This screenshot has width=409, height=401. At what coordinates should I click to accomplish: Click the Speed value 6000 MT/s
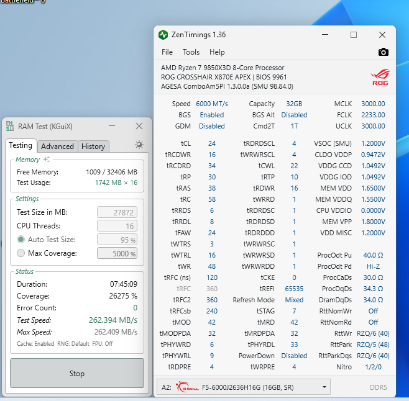[212, 104]
